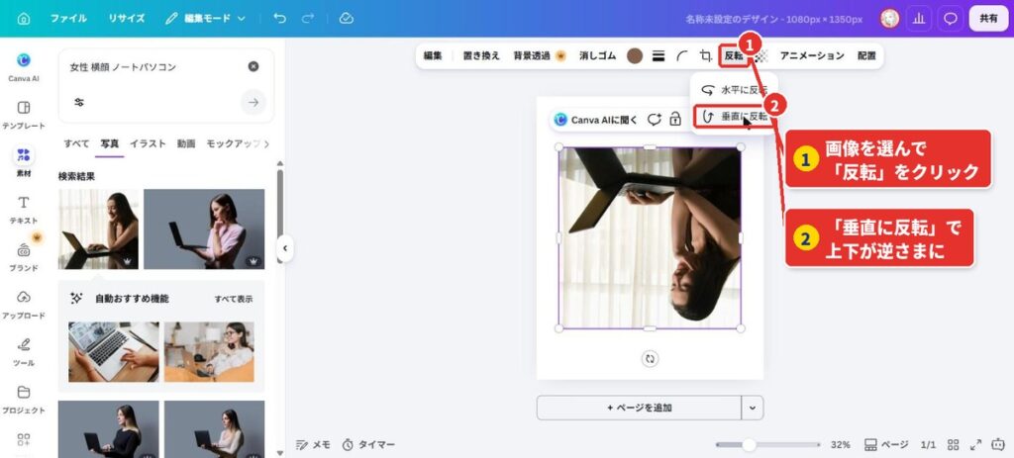The height and width of the screenshot is (458, 1014).
Task: Clear the search text with the X icon
Action: pos(253,66)
